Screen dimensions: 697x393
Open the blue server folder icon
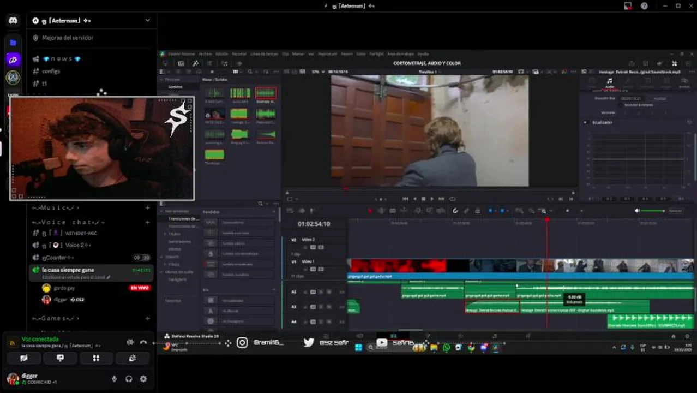(x=13, y=43)
